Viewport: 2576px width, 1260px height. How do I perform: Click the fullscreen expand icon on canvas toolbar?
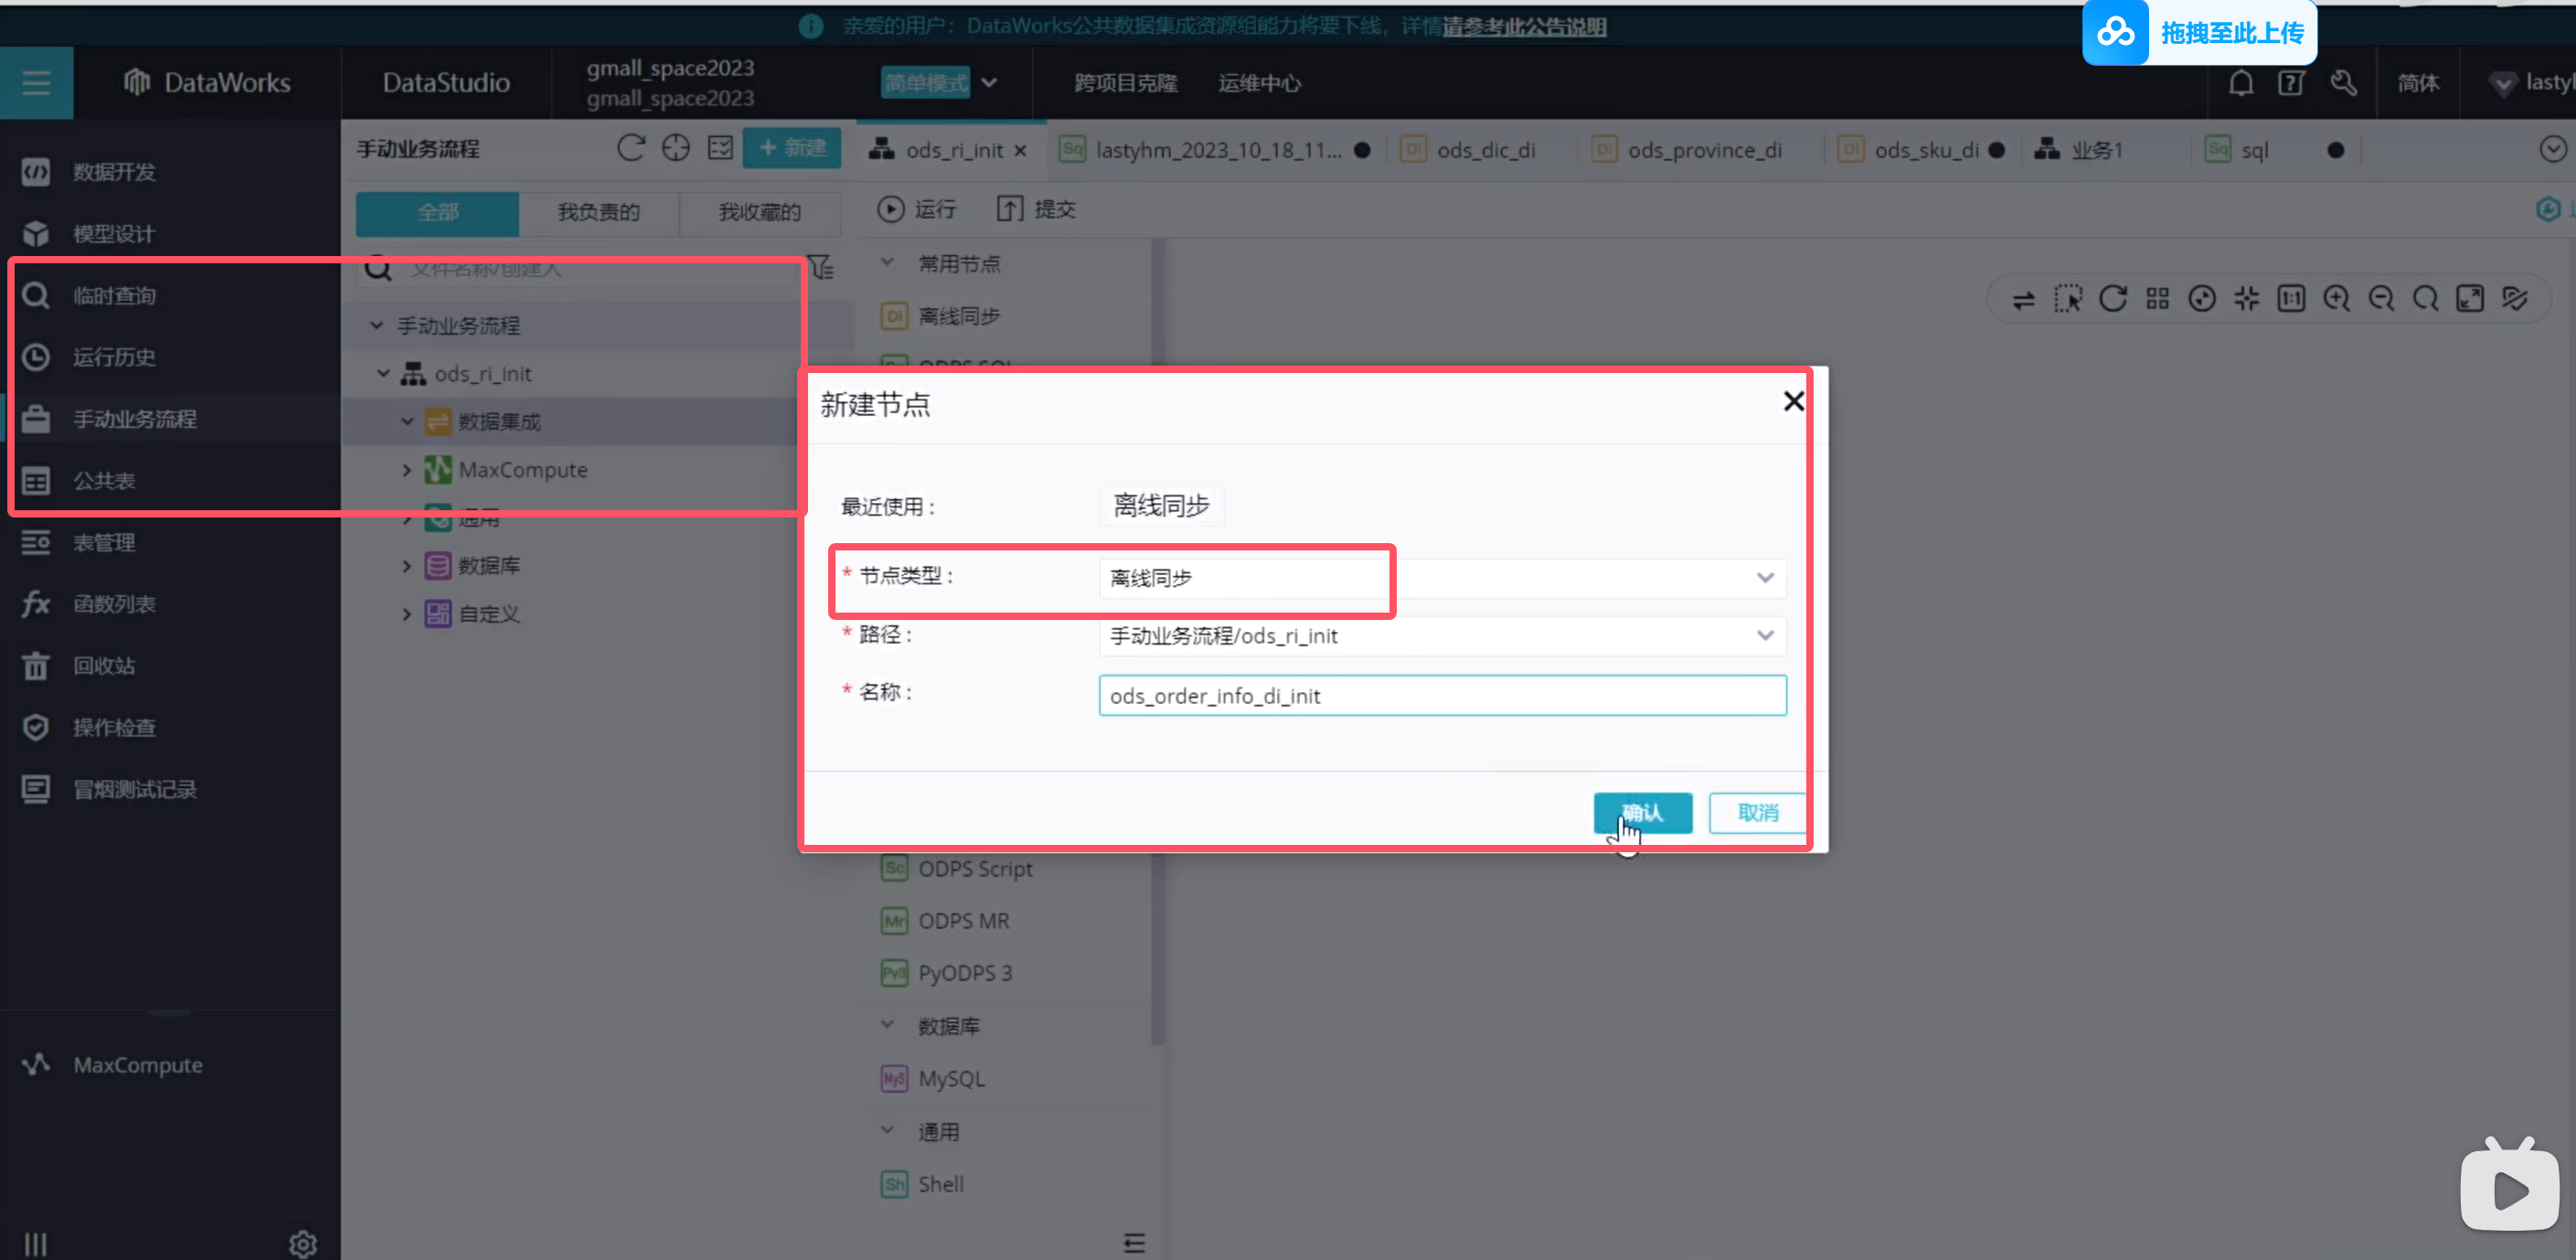[x=2470, y=299]
